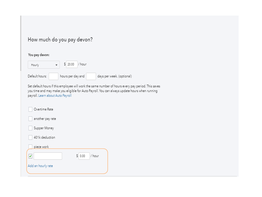
Task: Click the $0.00 per hour field
Action: [x=84, y=156]
